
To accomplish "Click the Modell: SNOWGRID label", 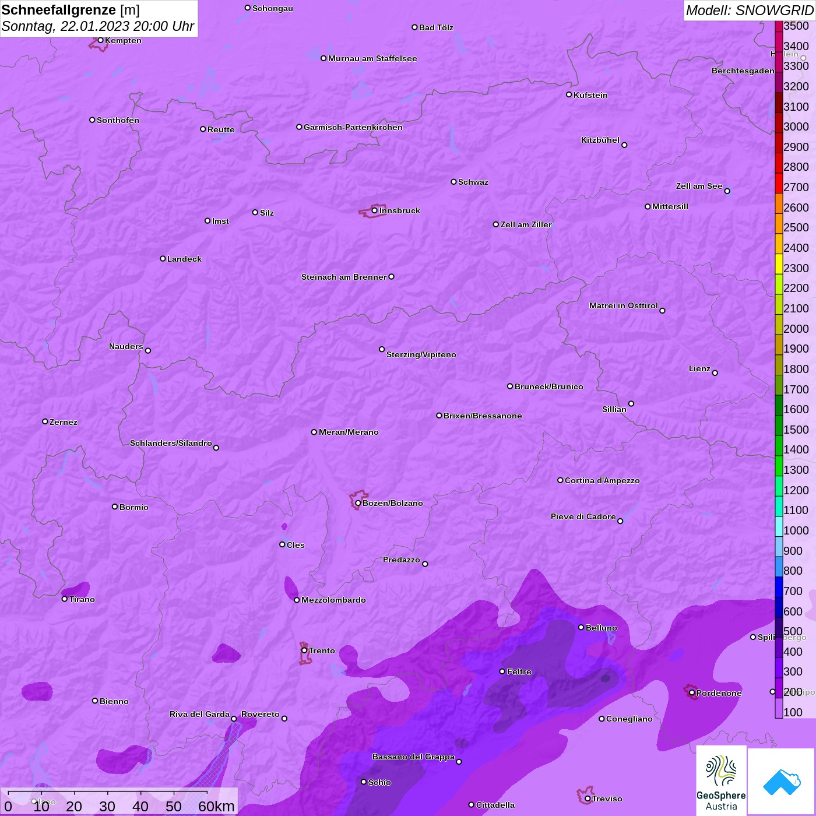I will pos(750,10).
